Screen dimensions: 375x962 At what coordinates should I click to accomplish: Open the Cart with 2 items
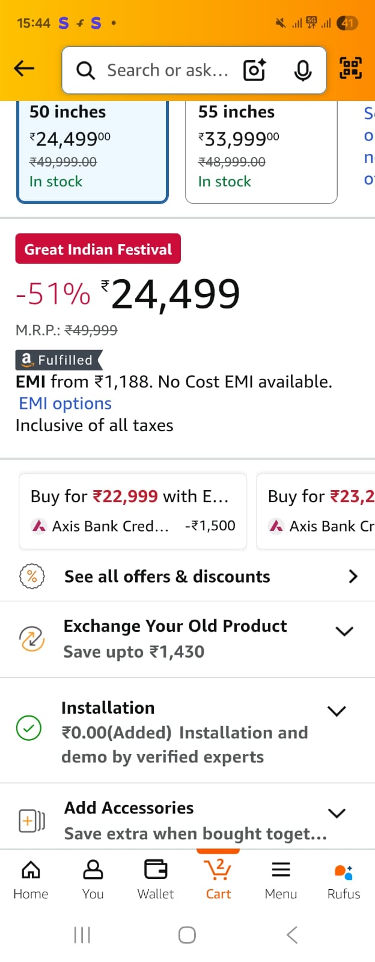(218, 879)
